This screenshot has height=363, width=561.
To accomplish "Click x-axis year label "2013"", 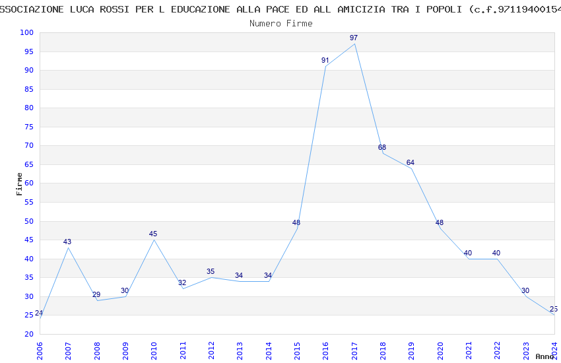I will click(240, 351).
